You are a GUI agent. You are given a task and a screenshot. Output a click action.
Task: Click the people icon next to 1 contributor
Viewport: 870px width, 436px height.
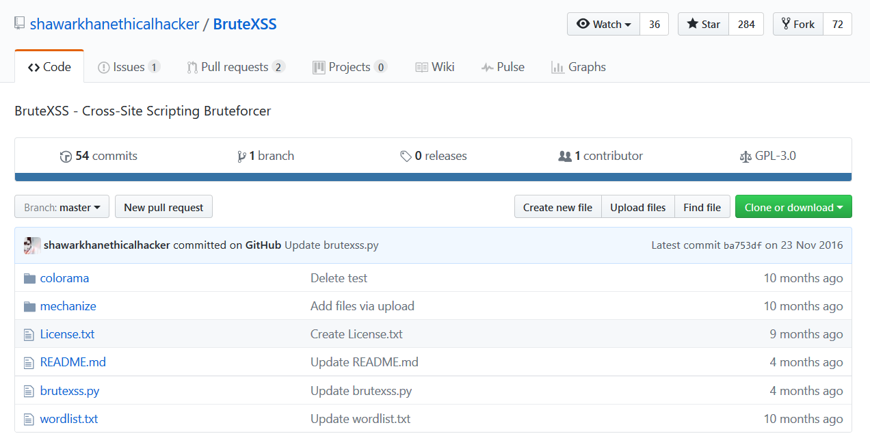[565, 156]
